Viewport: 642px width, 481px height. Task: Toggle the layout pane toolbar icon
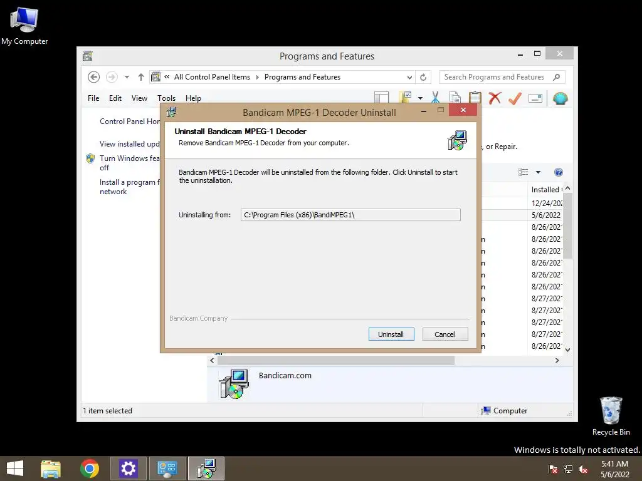point(382,97)
